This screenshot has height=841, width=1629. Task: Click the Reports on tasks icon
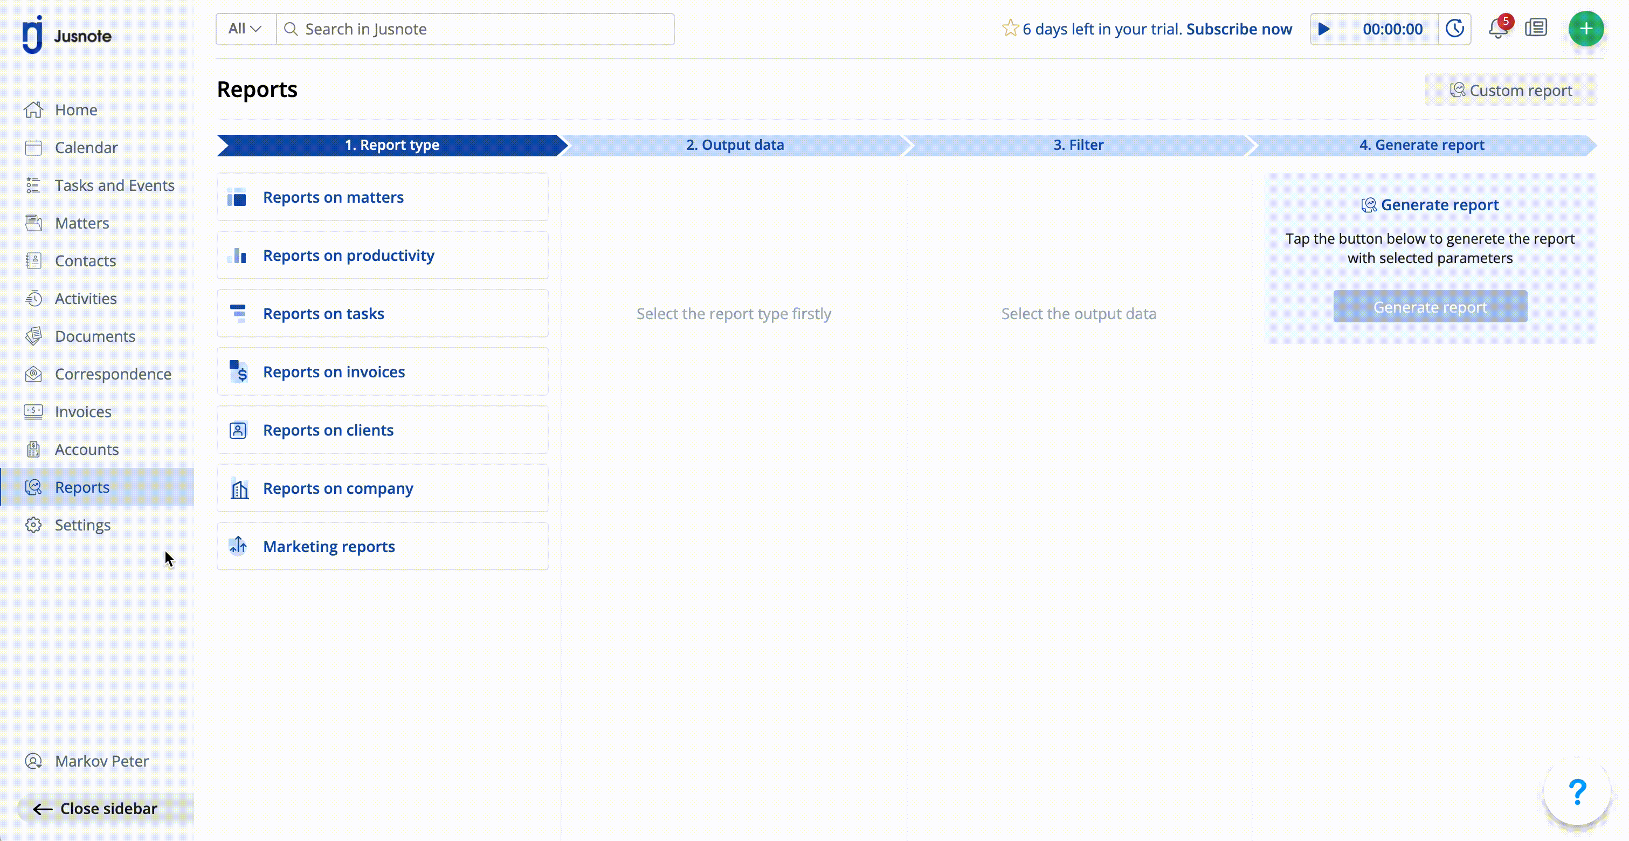tap(237, 314)
